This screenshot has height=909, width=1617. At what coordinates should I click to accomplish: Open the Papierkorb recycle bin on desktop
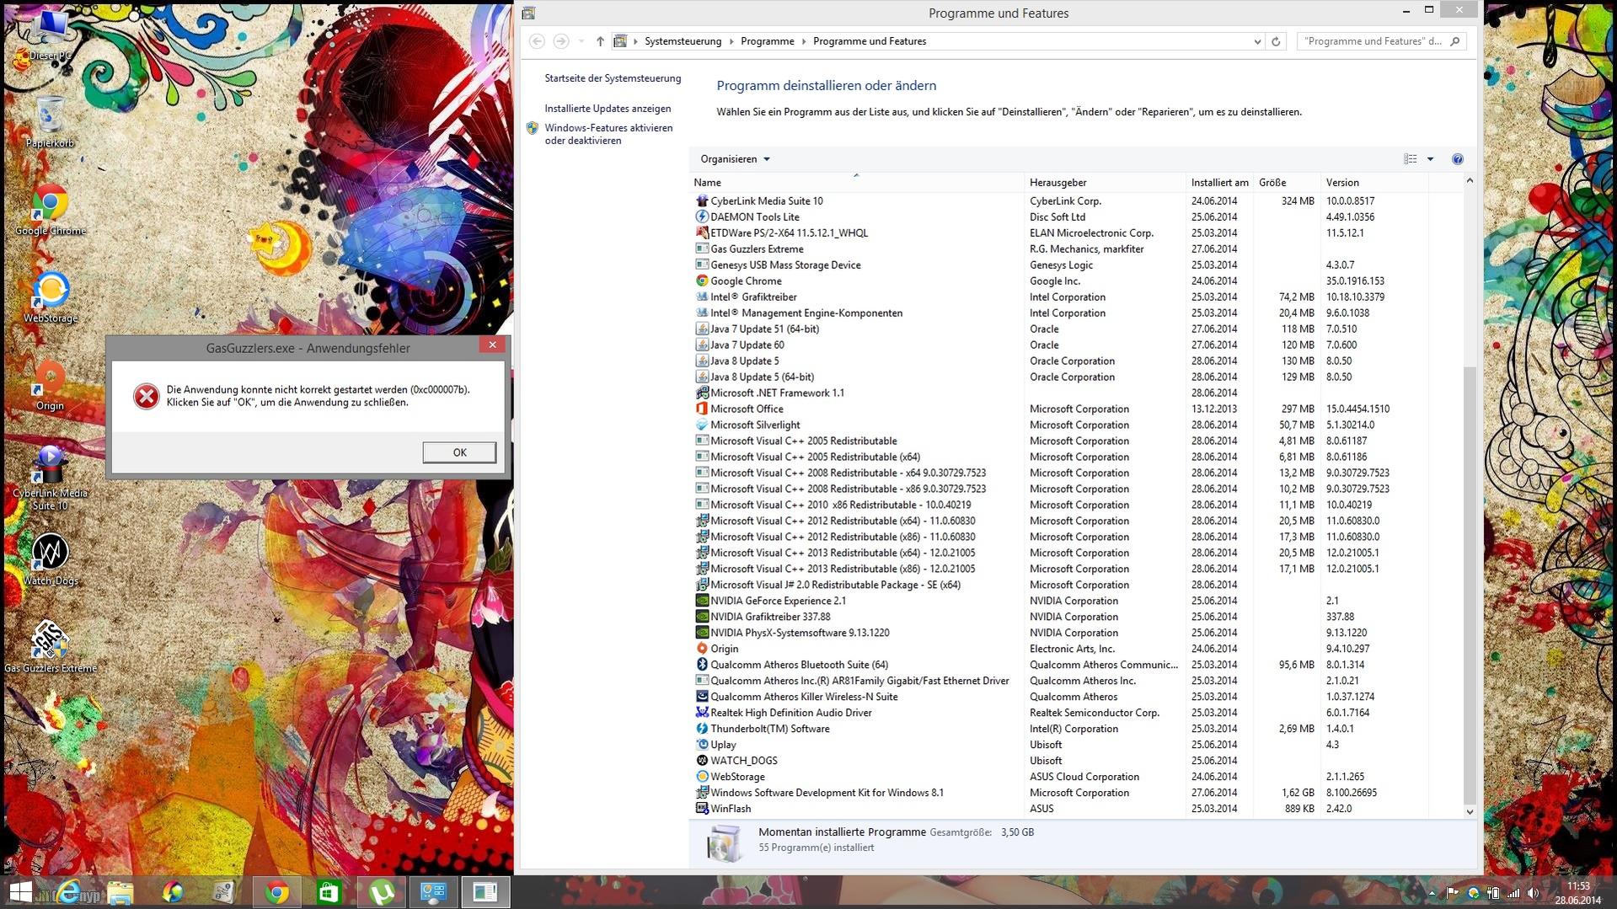(x=51, y=122)
